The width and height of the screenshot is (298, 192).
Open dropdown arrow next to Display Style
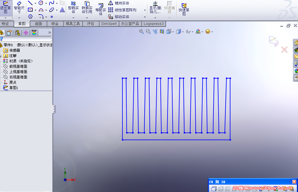183,32
